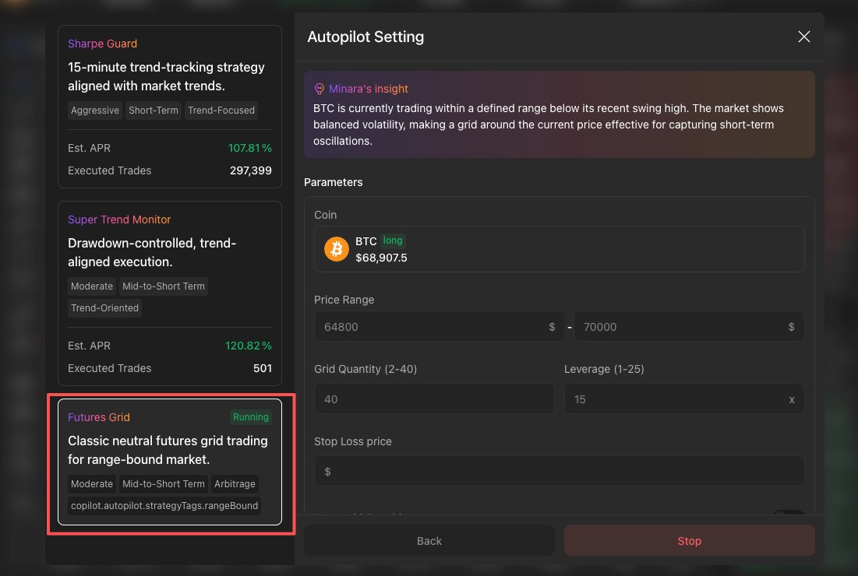Click the Stop Loss price label
Screen dimensions: 858x576
353,441
